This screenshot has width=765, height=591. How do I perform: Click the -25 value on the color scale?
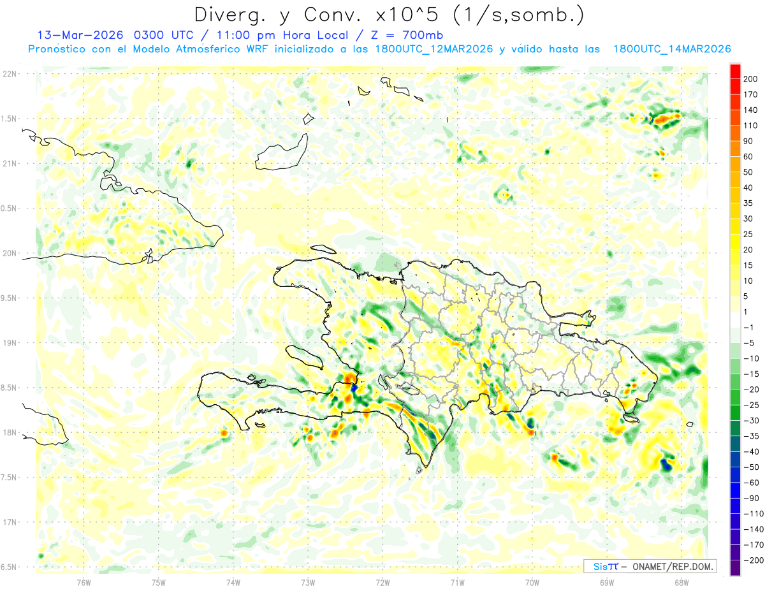point(750,405)
